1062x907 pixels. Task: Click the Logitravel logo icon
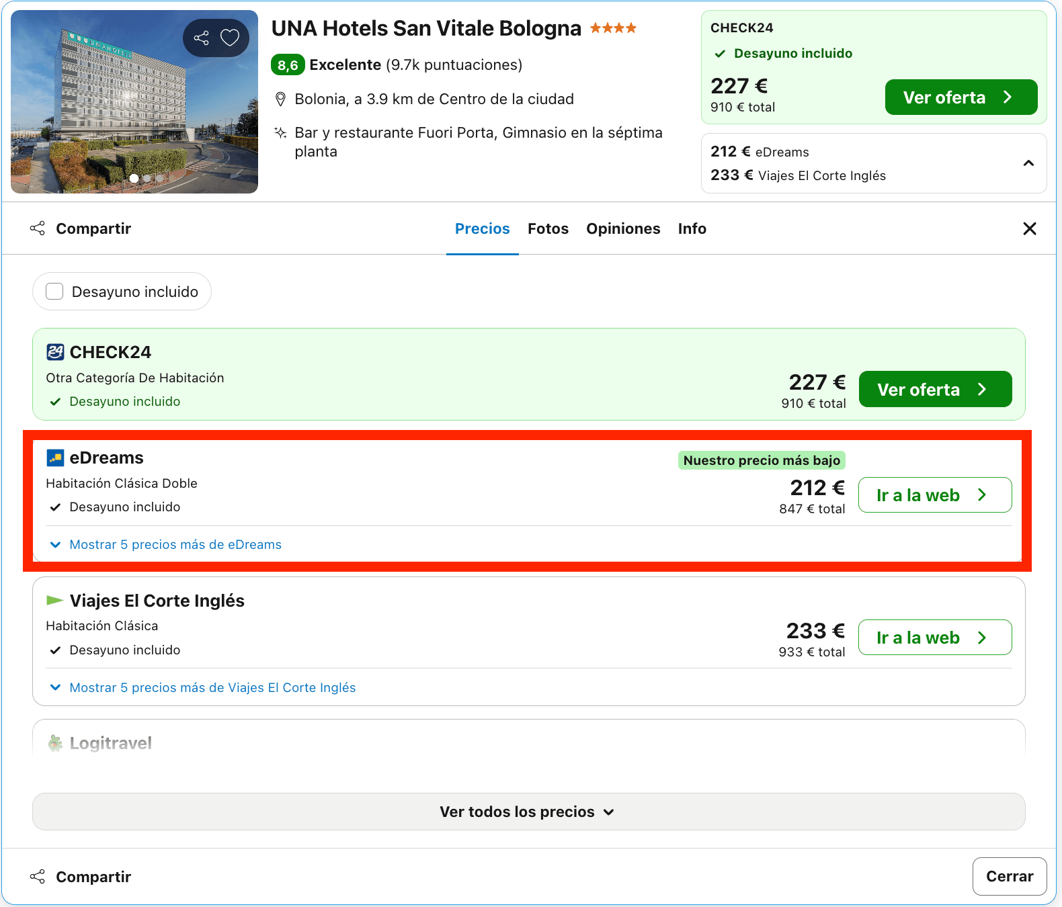[x=55, y=743]
